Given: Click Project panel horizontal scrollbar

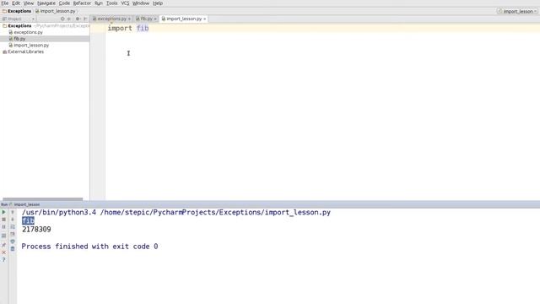Looking at the screenshot, I should (x=43, y=199).
